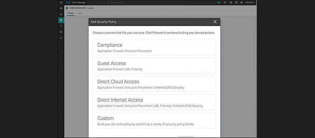The width and height of the screenshot is (315, 138).
Task: Close the Add Security Policy dialog
Action: click(215, 22)
